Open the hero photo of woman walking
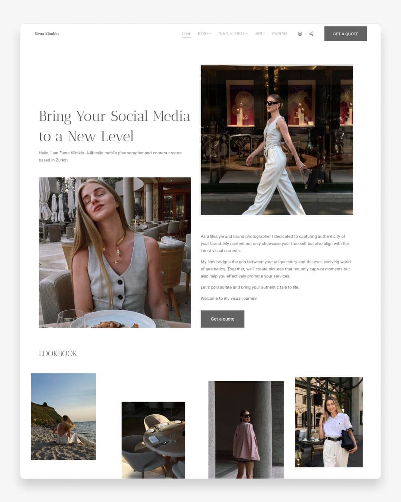Viewport: 401px width, 502px height. click(277, 139)
